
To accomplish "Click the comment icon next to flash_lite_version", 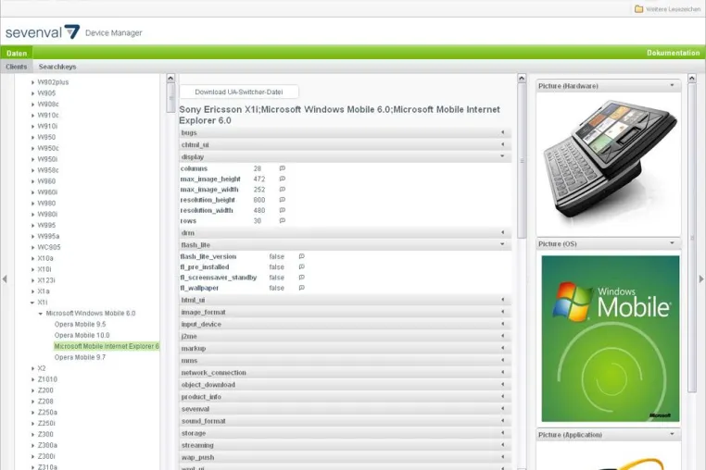I will click(x=302, y=256).
